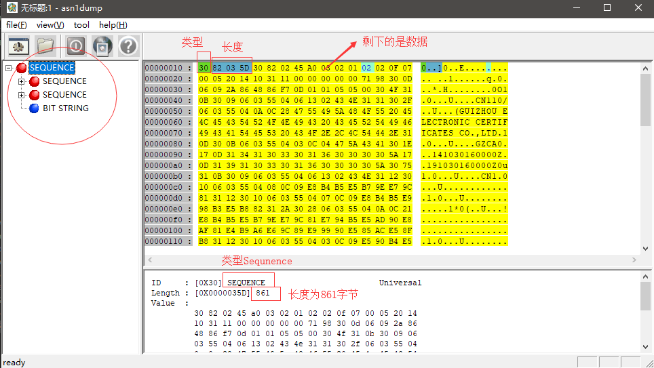This screenshot has height=368, width=654.
Task: Click the question mark help icon
Action: (128, 46)
